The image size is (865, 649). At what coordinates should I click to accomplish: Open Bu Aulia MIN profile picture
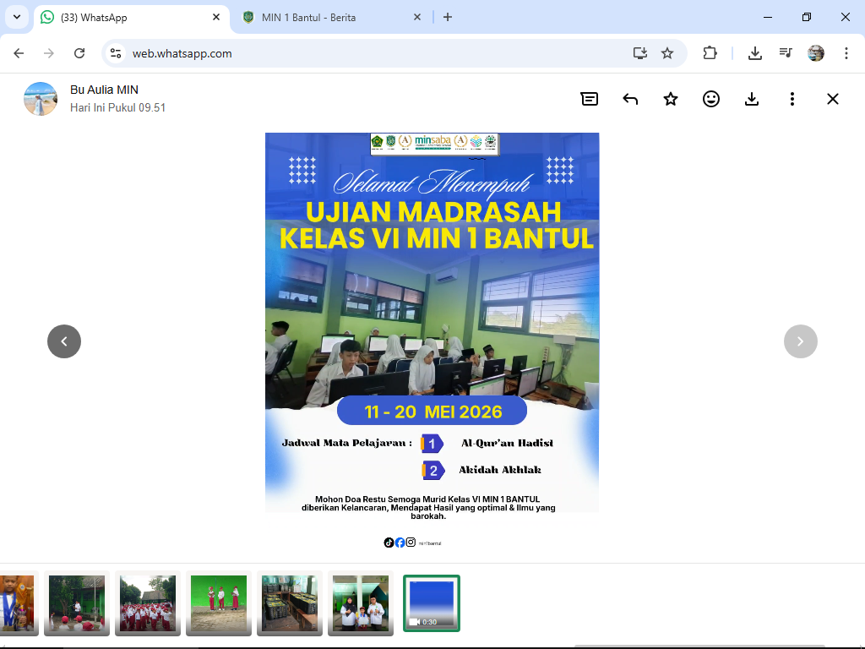(41, 99)
